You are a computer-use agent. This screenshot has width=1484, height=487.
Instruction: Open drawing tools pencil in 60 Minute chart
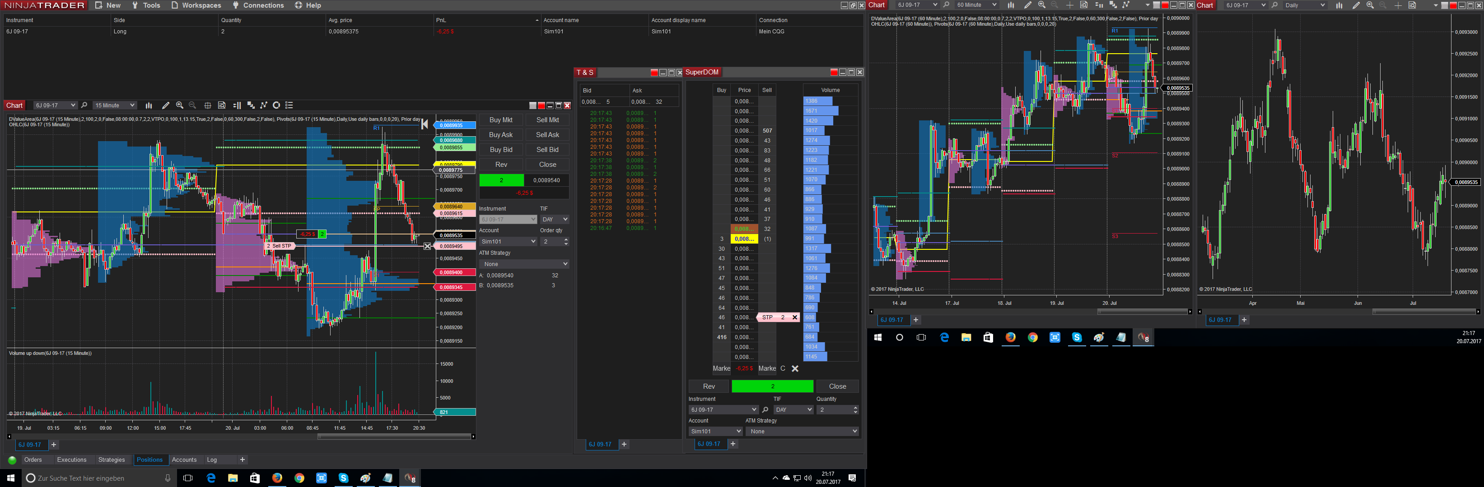(1027, 5)
